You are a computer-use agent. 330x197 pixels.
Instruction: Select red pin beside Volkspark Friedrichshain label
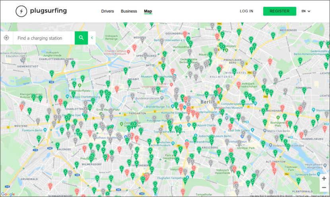pos(239,85)
